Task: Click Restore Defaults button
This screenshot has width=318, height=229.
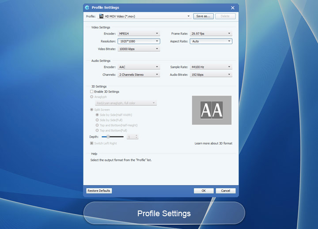Action: (x=99, y=191)
